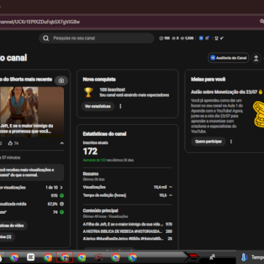This screenshot has height=264, width=264.
Task: Click the upload arrow circle button
Action: (x=256, y=58)
